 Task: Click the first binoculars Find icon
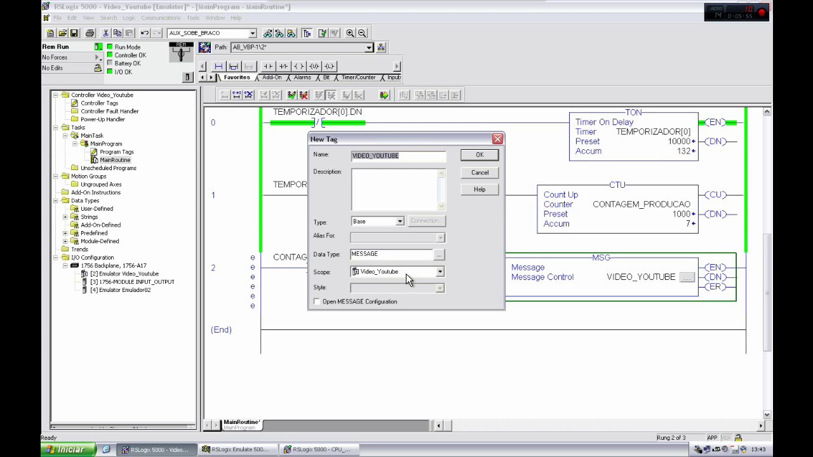tap(268, 33)
